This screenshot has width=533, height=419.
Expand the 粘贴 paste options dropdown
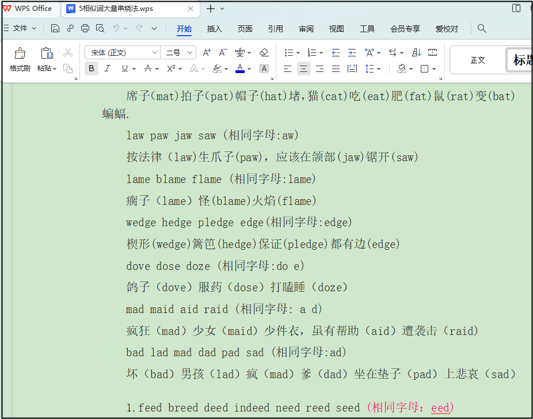pyautogui.click(x=55, y=68)
